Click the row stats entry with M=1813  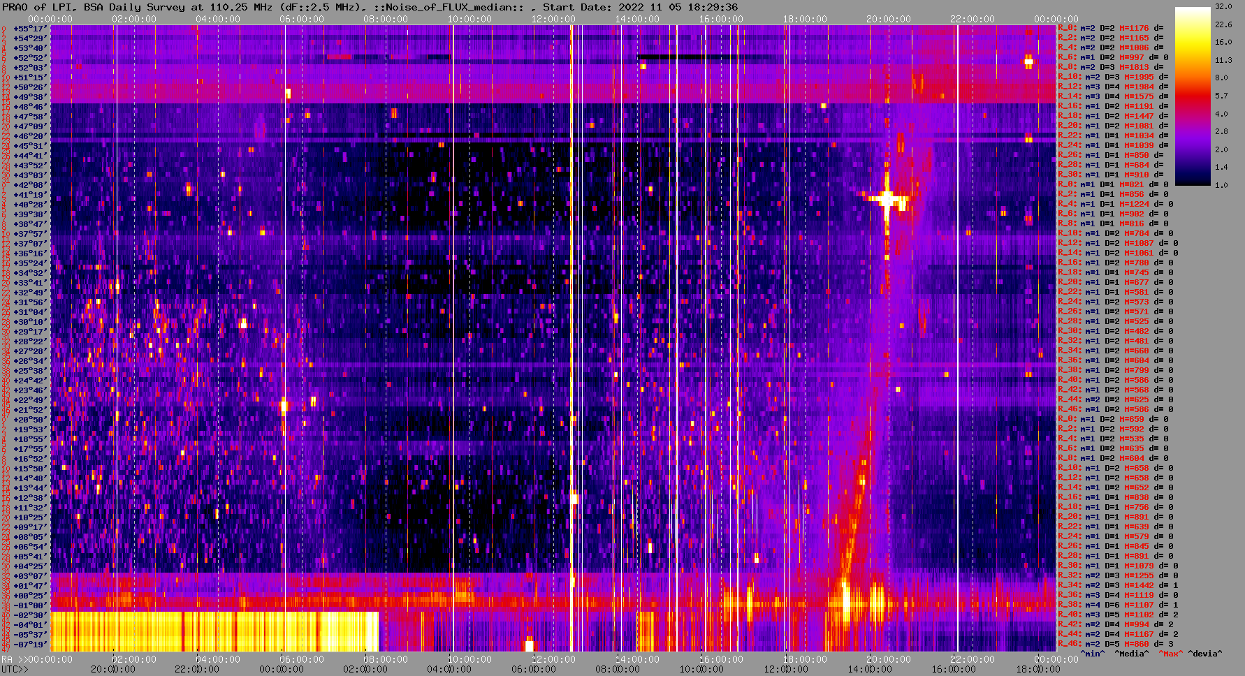(x=1110, y=68)
